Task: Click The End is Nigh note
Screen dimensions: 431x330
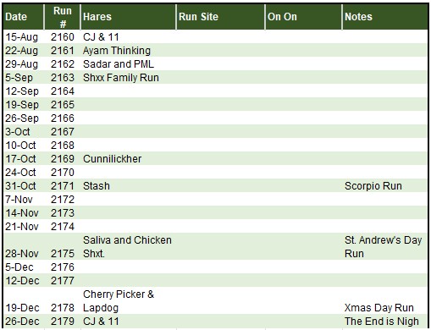Action: tap(382, 322)
